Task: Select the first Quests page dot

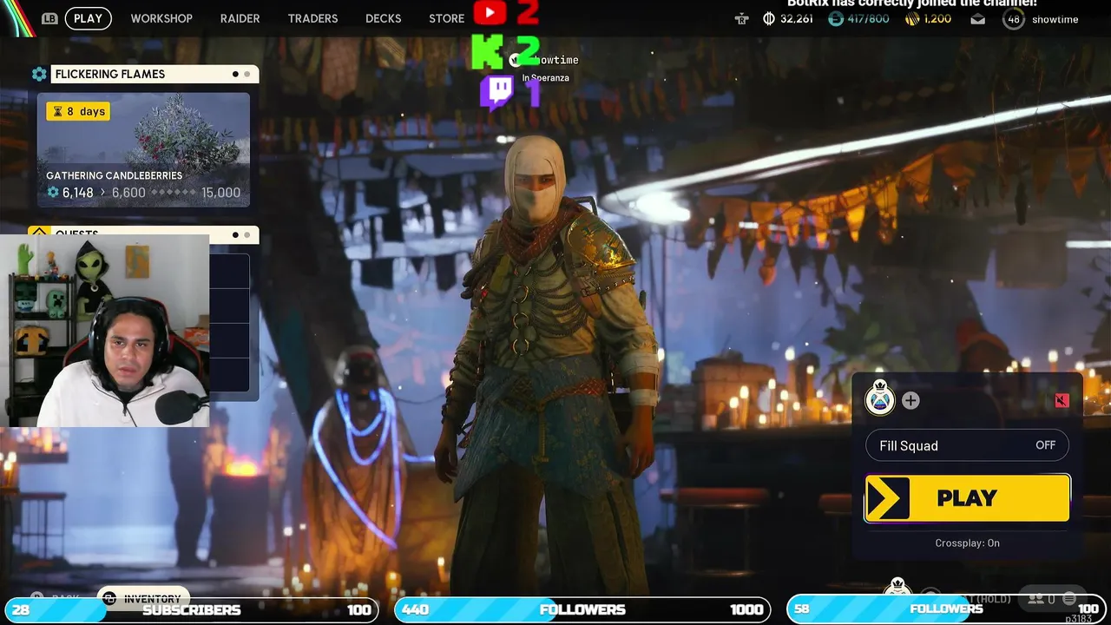Action: (x=235, y=234)
